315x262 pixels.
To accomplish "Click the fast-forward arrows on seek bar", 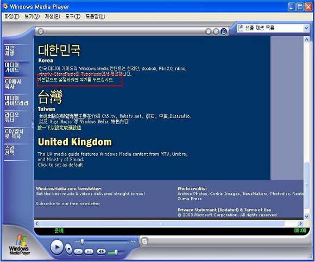I will point(134,242).
